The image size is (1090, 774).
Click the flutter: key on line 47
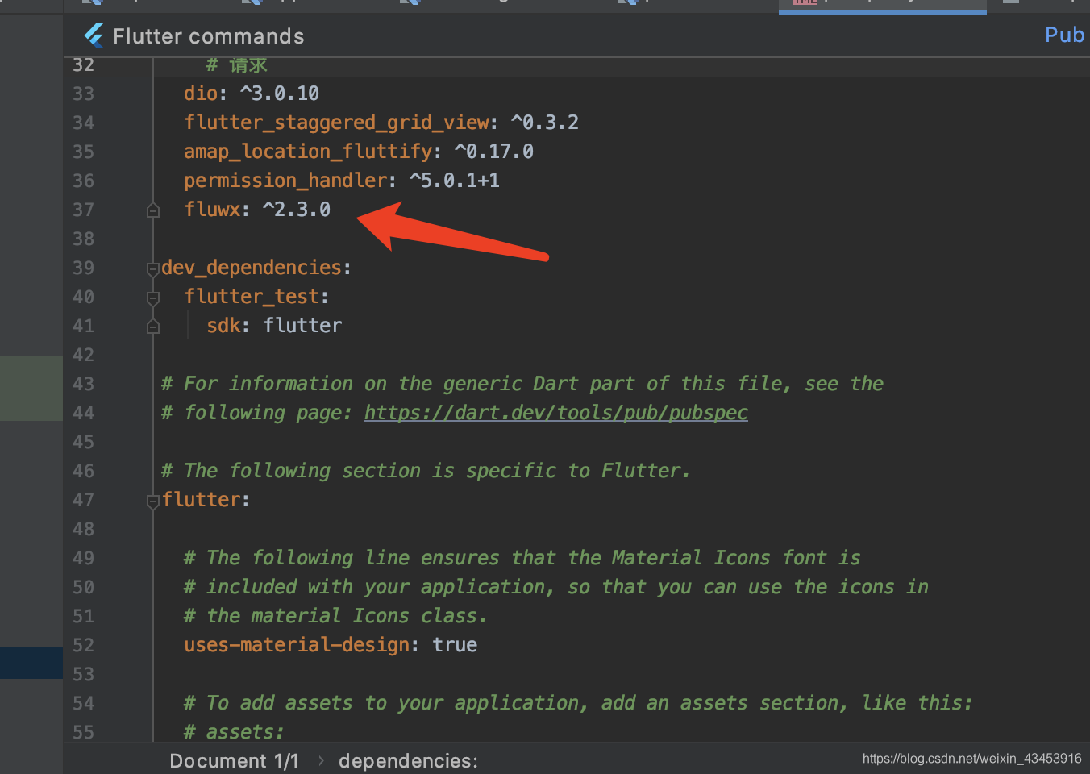(206, 500)
